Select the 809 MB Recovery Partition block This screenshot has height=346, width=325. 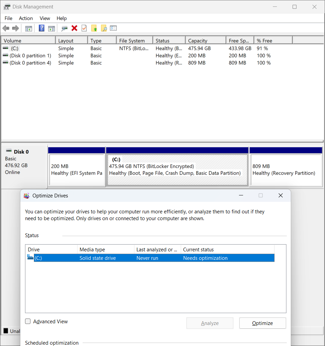click(x=286, y=167)
